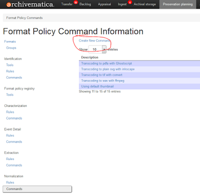
Task: Click the Transfer notification badge
Action: point(76,2)
